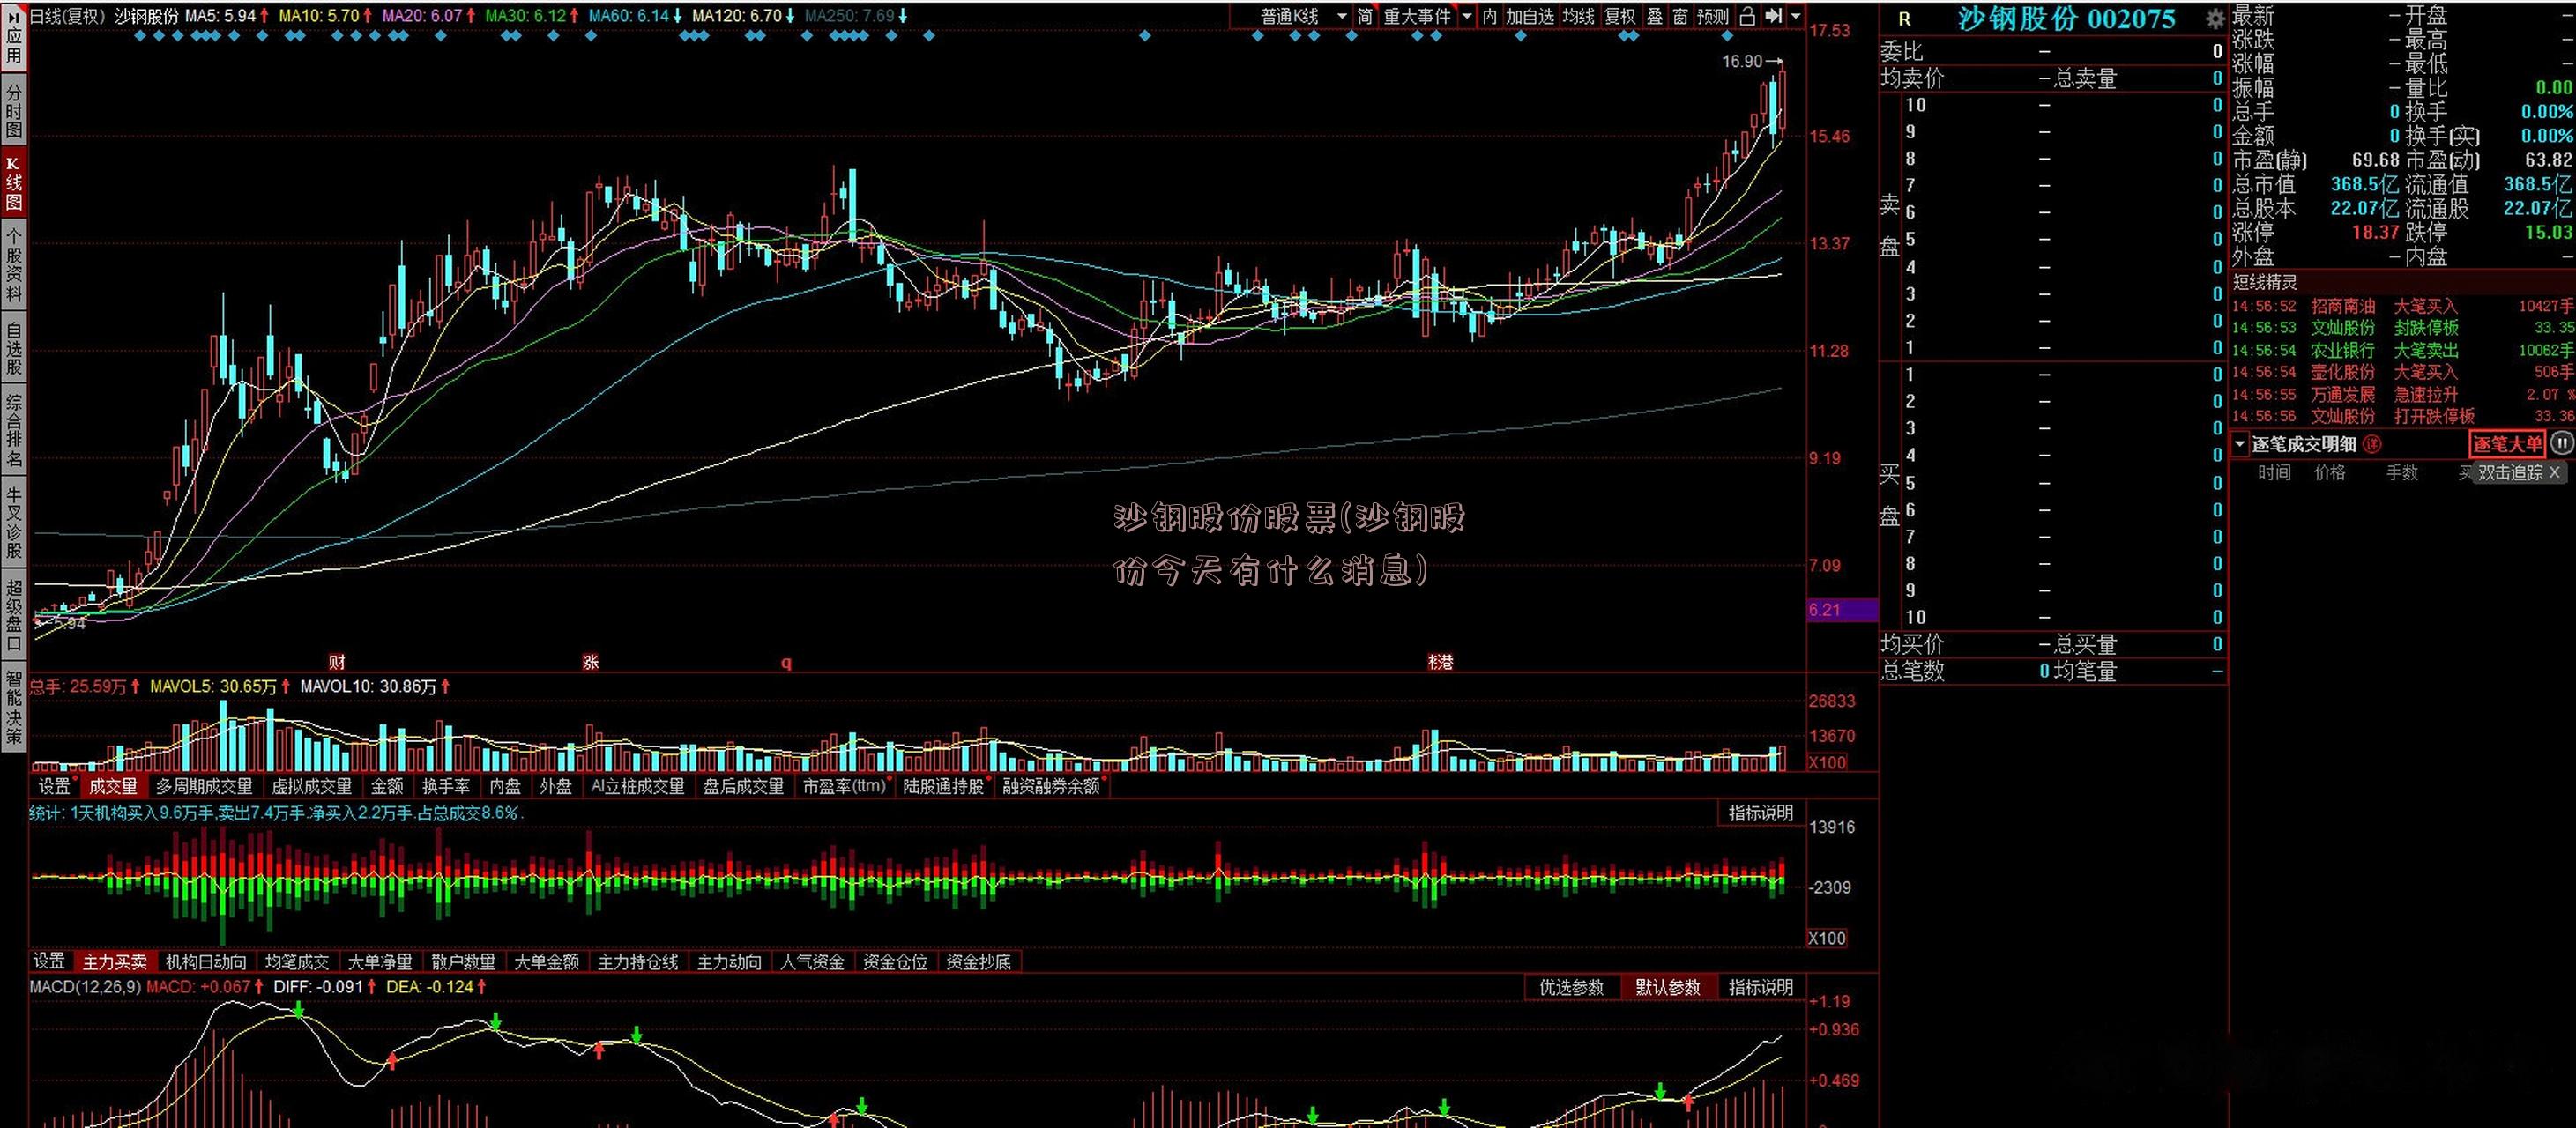Expand the 逐笔成交明细 dropdown arrow
Viewport: 2576px width, 1128px height.
2240,444
